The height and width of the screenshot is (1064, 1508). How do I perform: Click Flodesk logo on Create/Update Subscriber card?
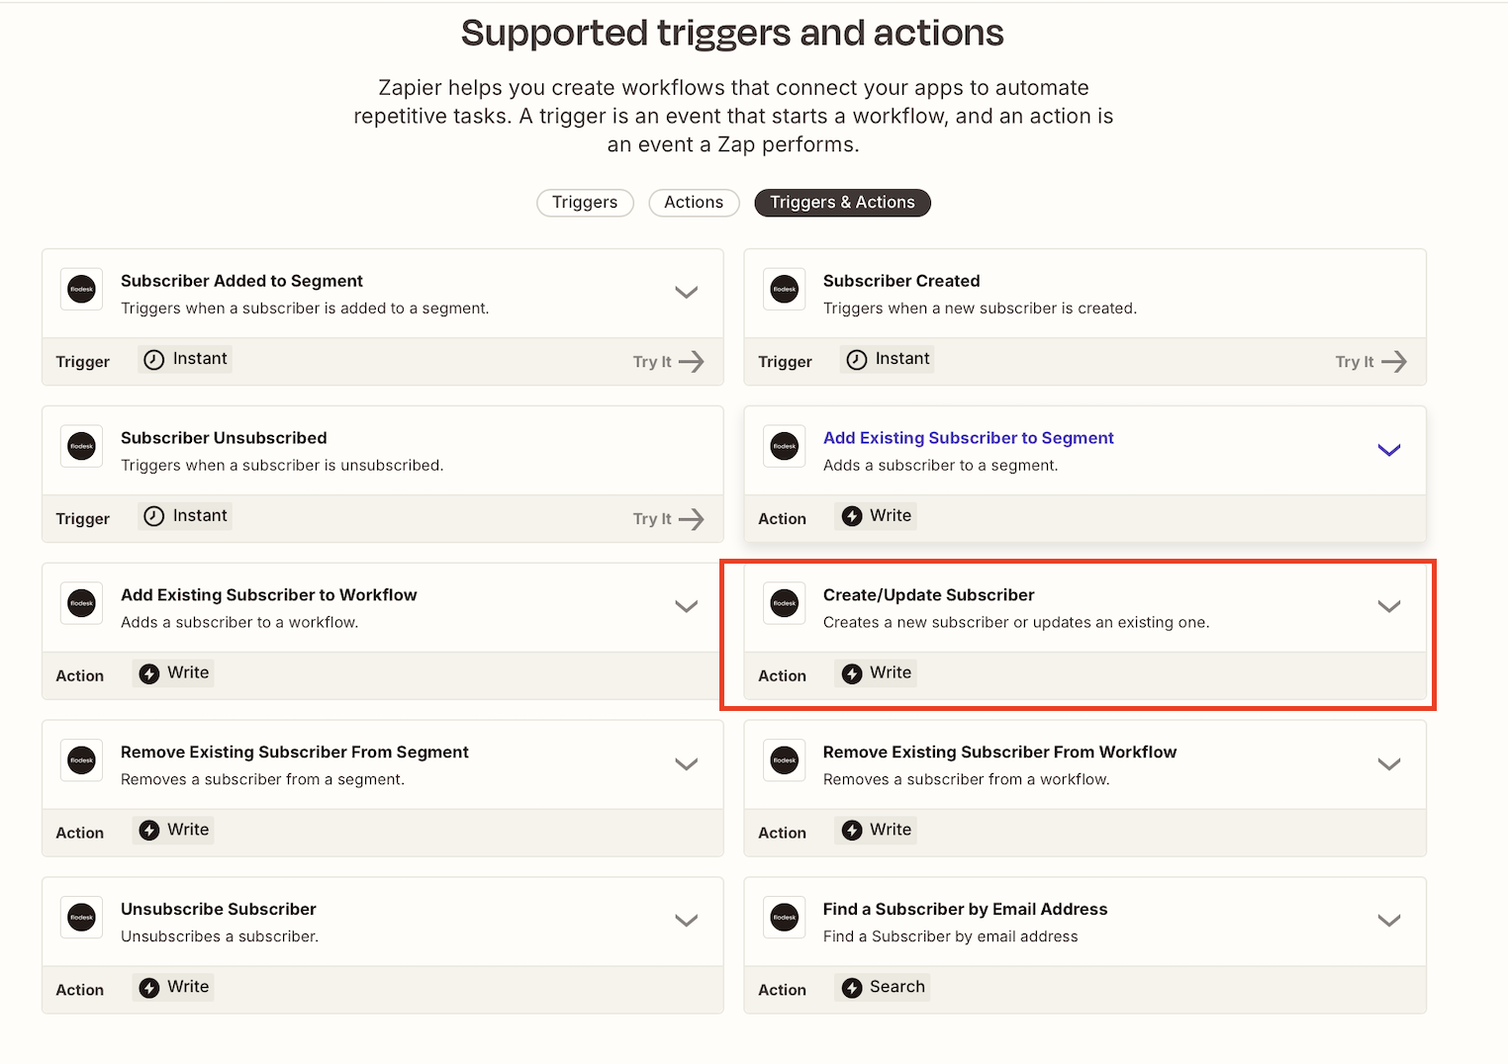[785, 603]
